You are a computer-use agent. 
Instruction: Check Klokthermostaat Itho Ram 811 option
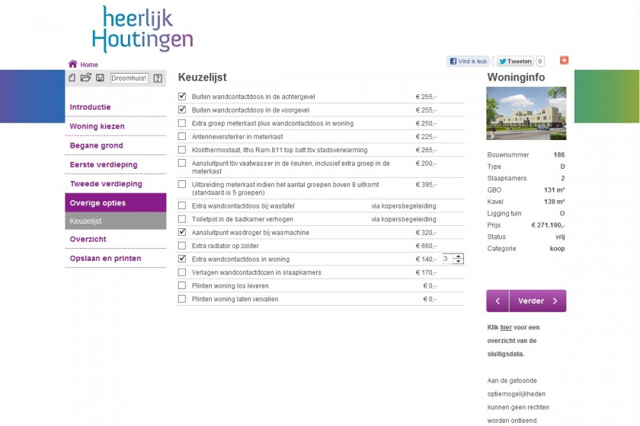point(182,150)
